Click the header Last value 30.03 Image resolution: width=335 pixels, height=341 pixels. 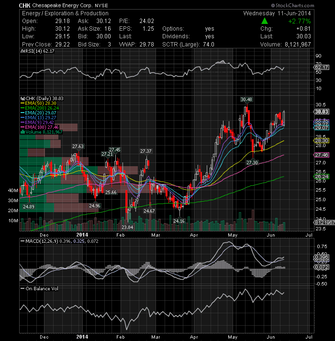(x=303, y=36)
